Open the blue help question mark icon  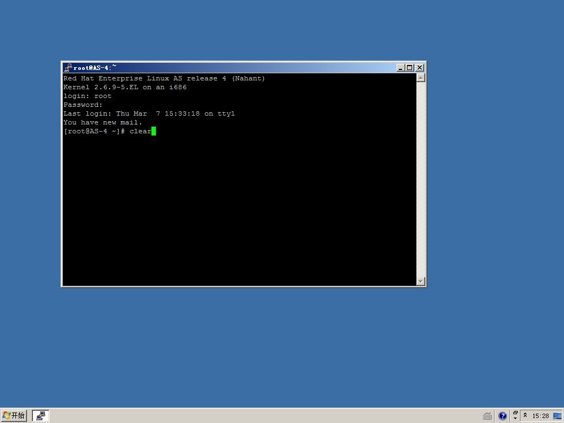tap(502, 416)
